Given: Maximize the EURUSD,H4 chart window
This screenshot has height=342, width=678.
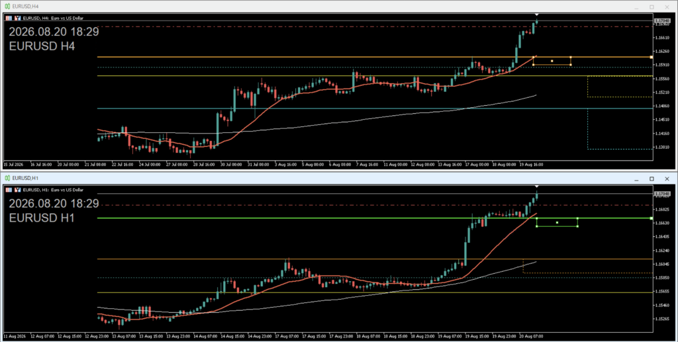Looking at the screenshot, I should (652, 7).
